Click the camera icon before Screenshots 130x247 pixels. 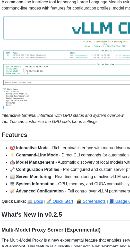[x=79, y=201]
